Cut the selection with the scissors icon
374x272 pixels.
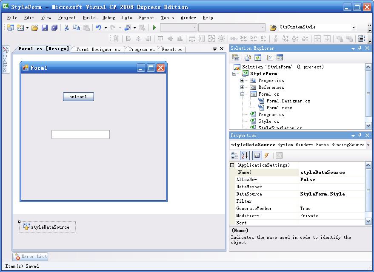66,28
